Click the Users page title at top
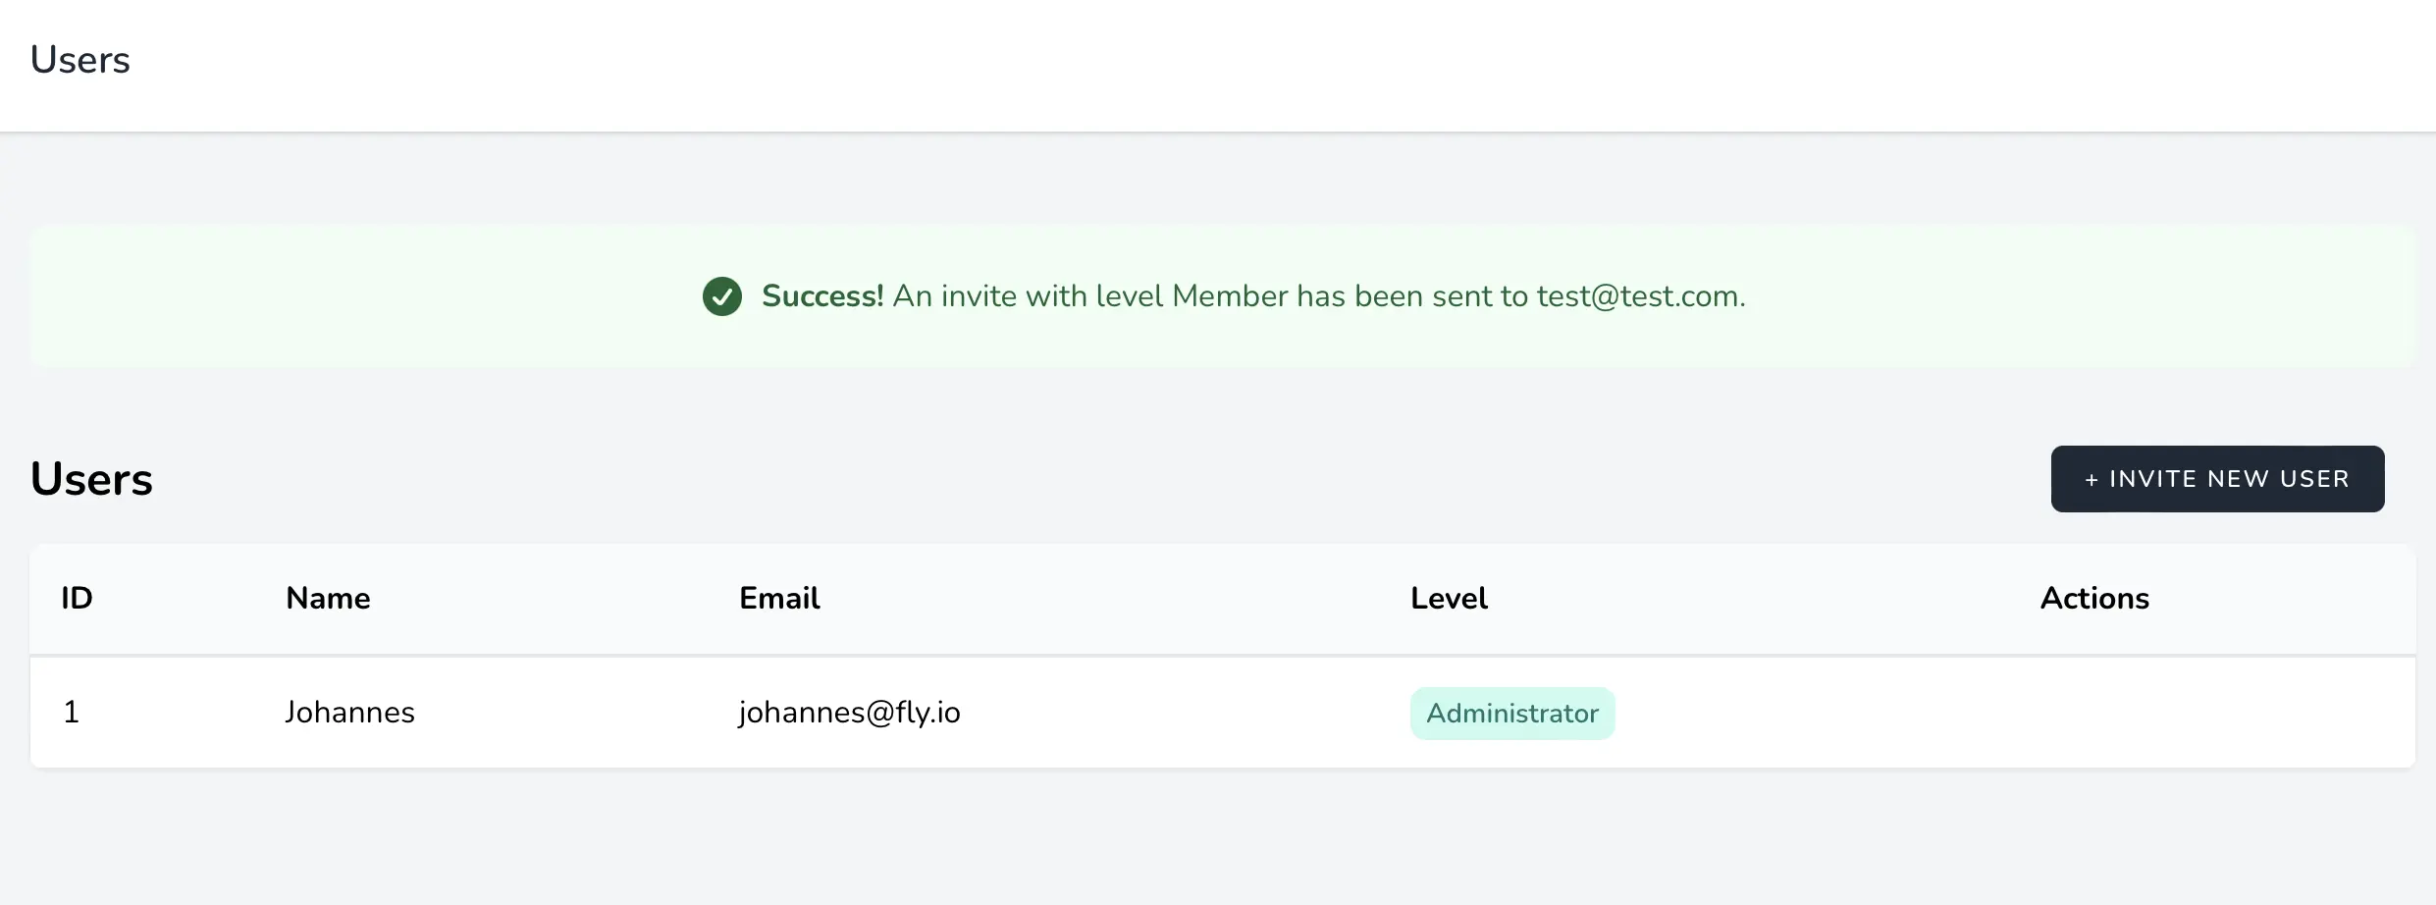The image size is (2436, 905). point(80,60)
